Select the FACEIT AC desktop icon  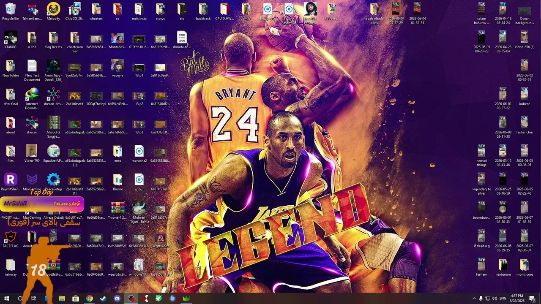11,239
